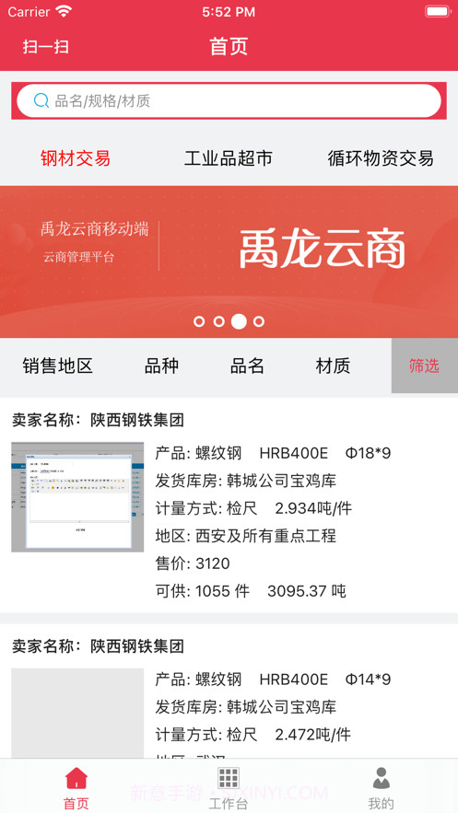
Task: Select product line 螺纹钢 HRB400E Φ14*9
Action: pos(273,679)
